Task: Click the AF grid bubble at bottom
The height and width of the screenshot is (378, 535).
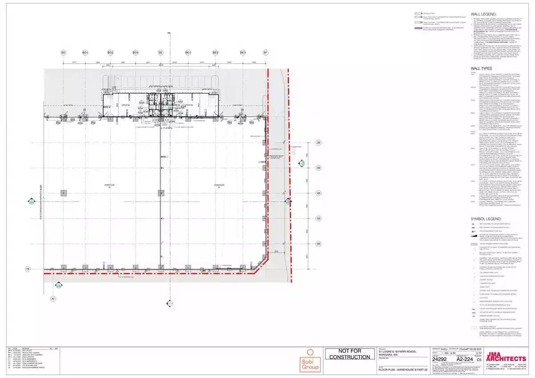Action: pyautogui.click(x=53, y=298)
